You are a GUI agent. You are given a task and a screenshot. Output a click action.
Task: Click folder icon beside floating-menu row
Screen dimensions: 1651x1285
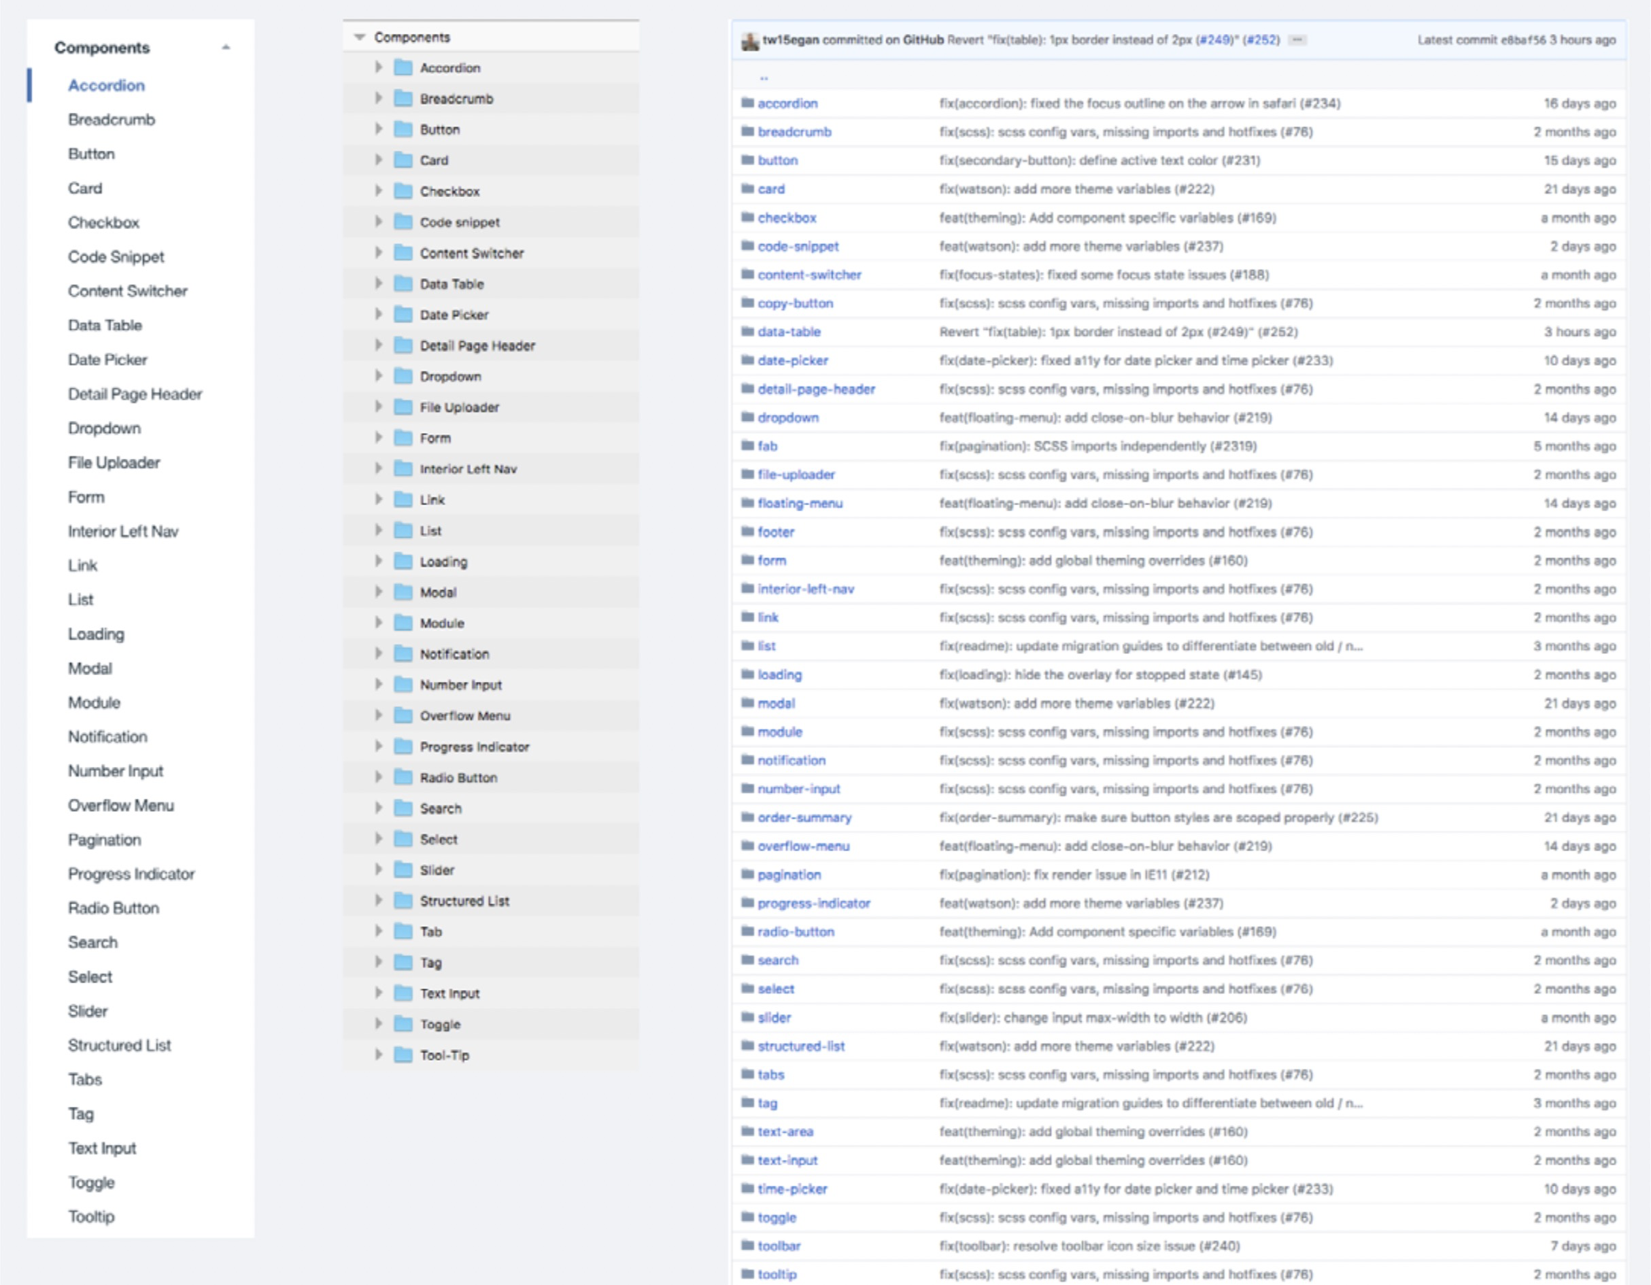click(747, 502)
